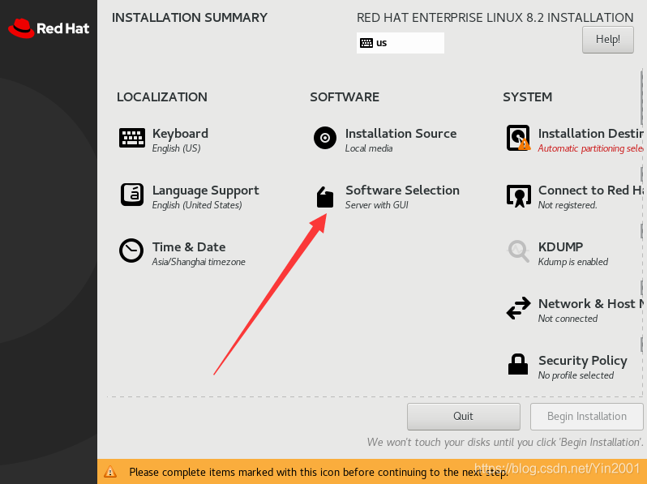The image size is (647, 484).
Task: Click the Begin Installation button
Action: (586, 417)
